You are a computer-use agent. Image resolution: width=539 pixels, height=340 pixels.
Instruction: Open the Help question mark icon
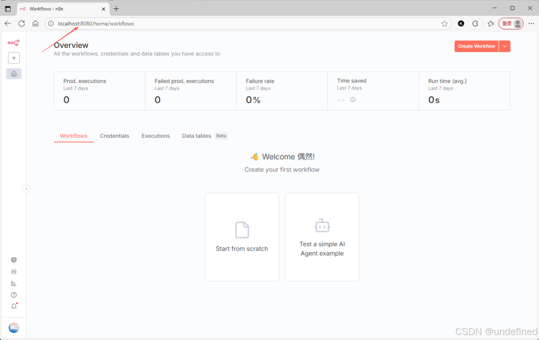click(14, 295)
